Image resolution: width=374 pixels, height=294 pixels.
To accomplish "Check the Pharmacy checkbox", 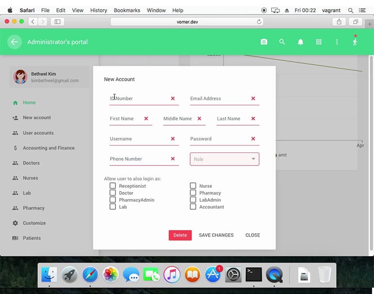I will pos(193,193).
